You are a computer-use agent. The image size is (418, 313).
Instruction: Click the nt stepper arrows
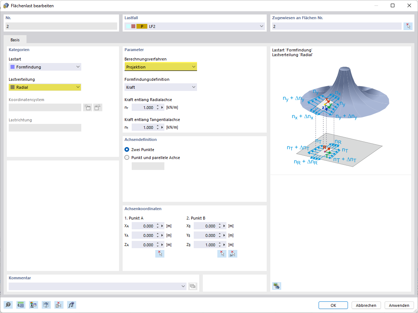(158, 128)
